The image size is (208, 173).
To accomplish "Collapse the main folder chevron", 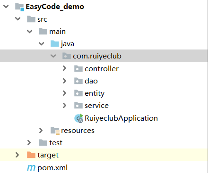I will [30, 32].
